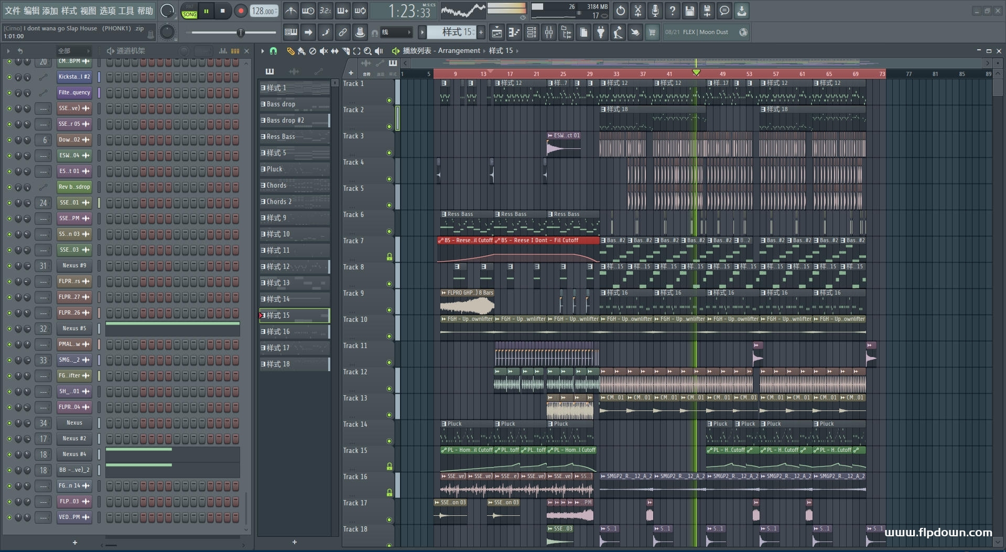This screenshot has width=1006, height=552.
Task: Expand the 样式 15 pattern selector arrow
Action: [x=422, y=33]
